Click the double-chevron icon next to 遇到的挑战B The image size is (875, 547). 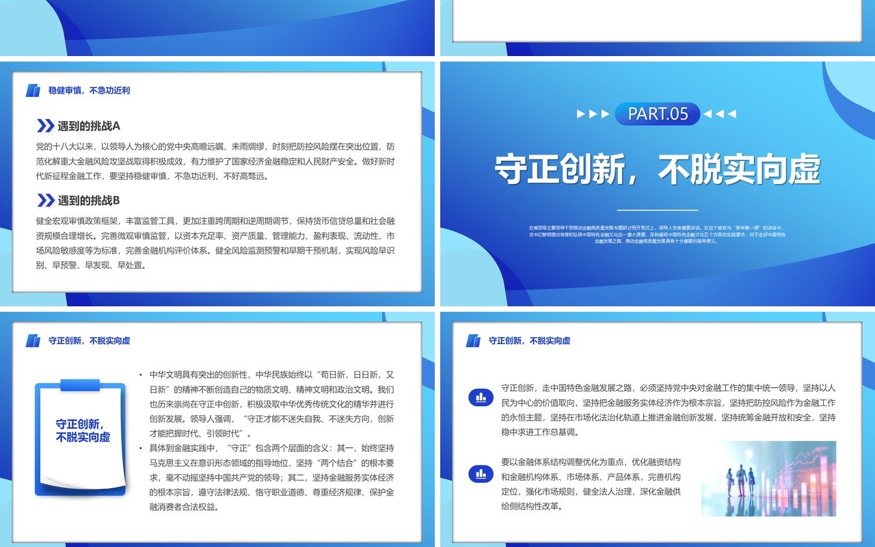tap(45, 200)
